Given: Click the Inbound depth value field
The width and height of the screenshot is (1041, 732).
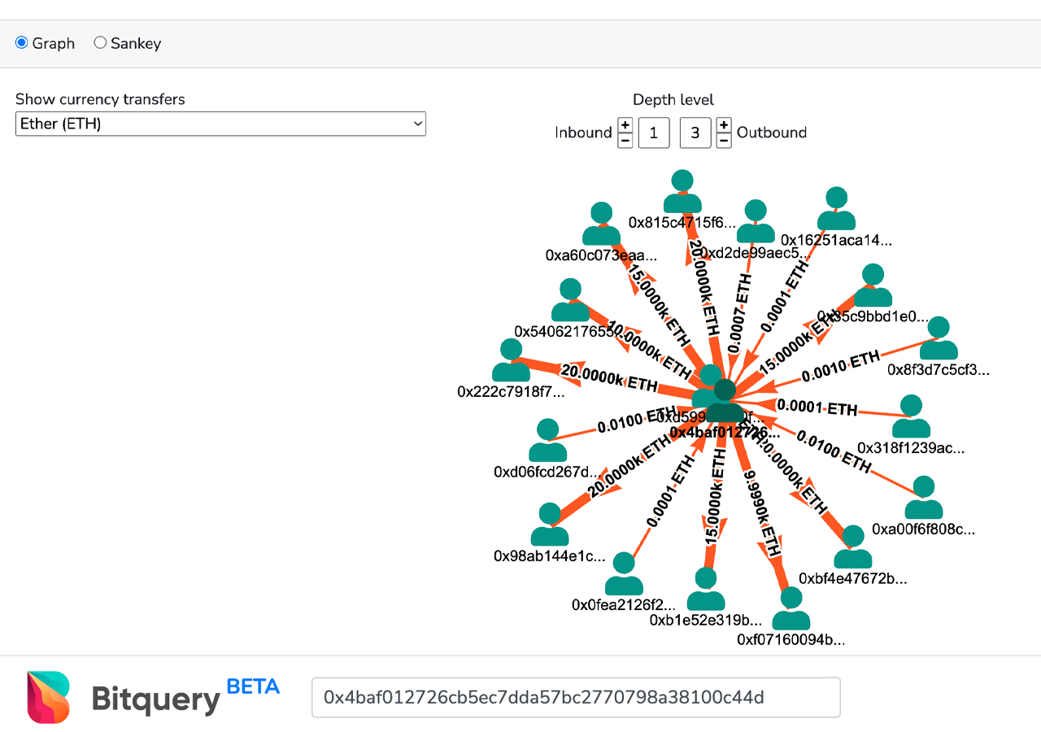Looking at the screenshot, I should tap(654, 133).
